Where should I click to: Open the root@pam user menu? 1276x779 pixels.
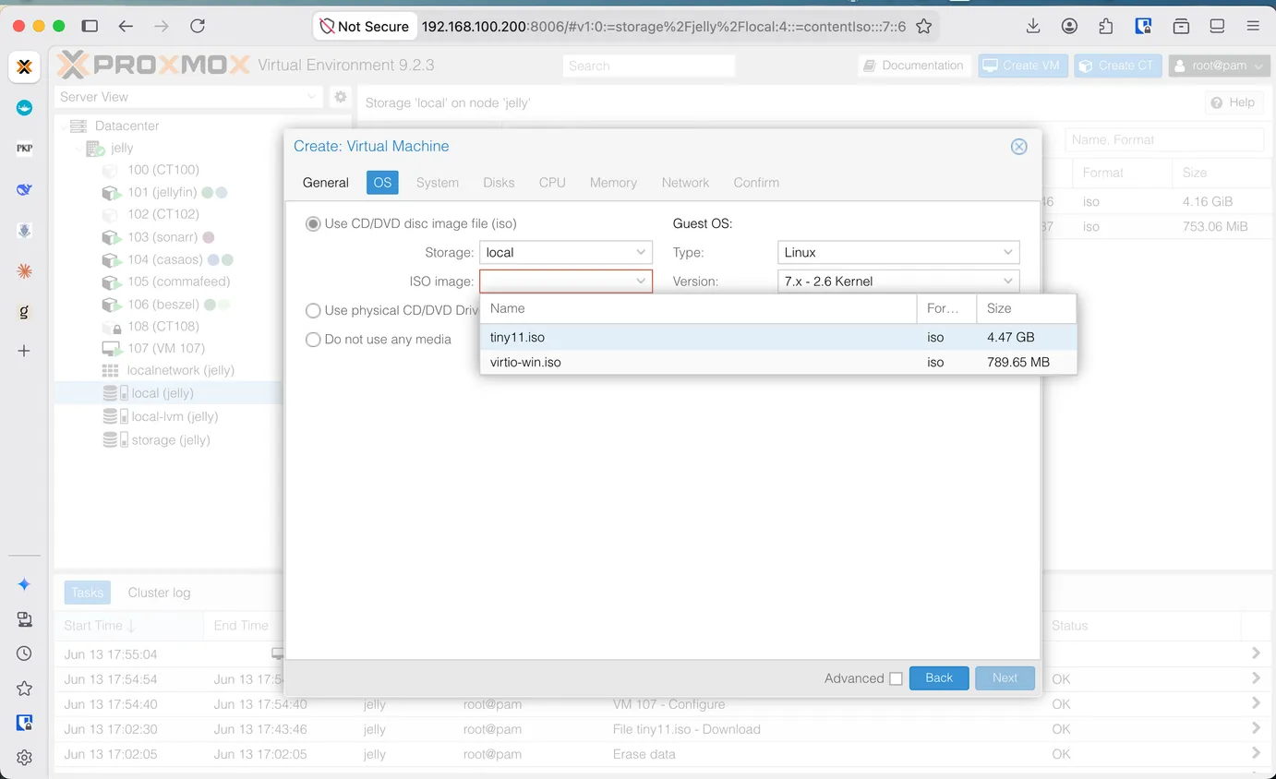coord(1218,66)
